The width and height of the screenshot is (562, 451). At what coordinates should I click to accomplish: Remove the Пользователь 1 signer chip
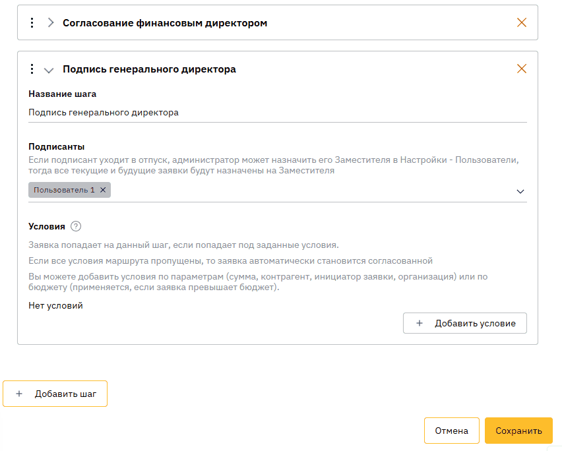click(103, 190)
